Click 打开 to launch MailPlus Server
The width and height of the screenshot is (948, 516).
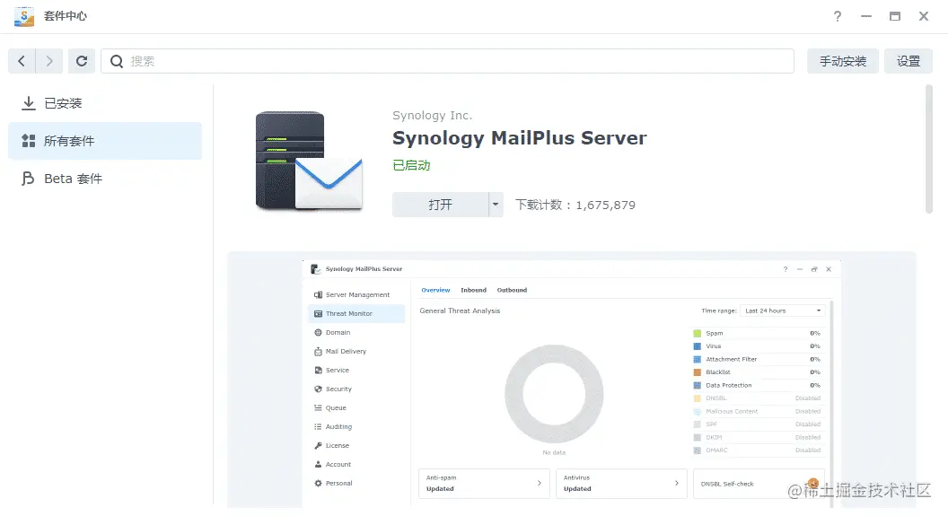pyautogui.click(x=440, y=205)
